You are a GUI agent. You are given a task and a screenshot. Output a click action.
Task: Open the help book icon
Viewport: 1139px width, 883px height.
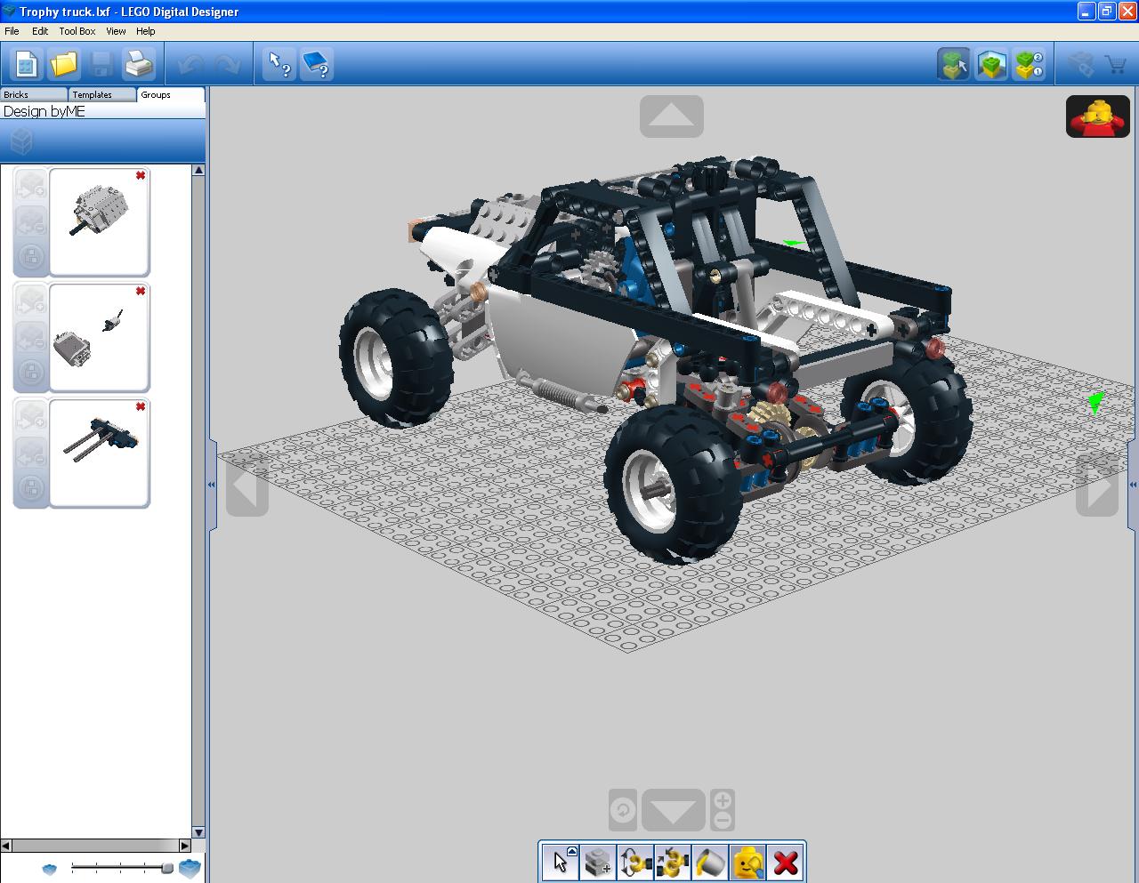318,64
